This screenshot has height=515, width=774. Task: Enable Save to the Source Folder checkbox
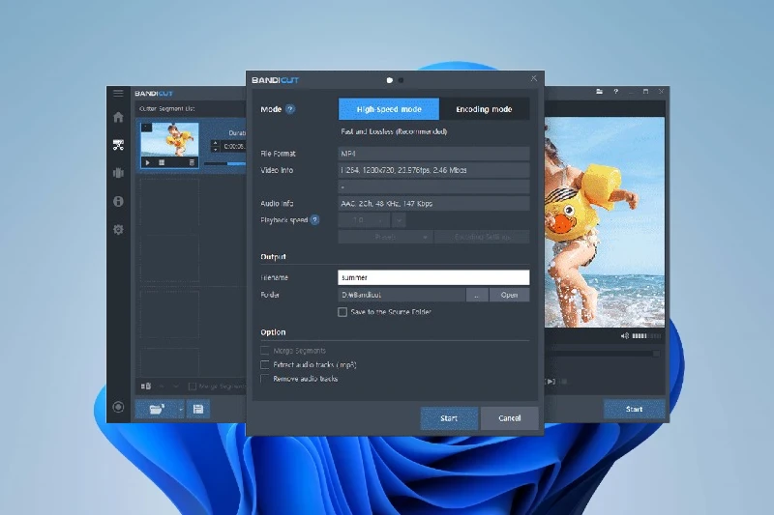pyautogui.click(x=342, y=312)
